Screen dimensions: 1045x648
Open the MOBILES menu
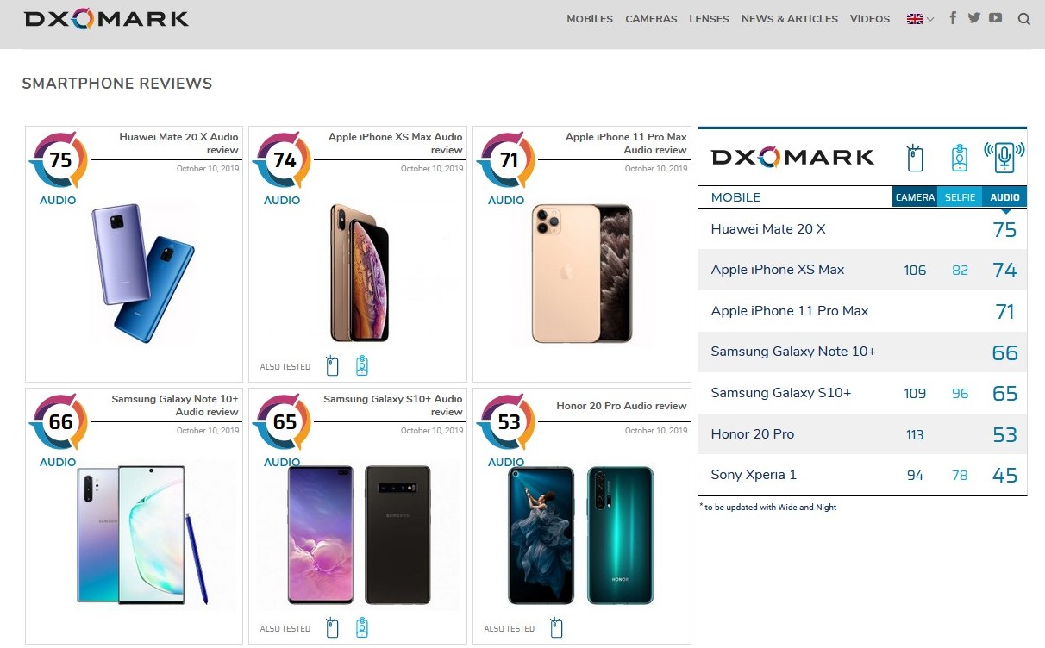pos(590,19)
